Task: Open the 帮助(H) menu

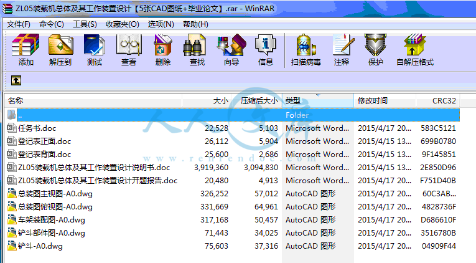Action: coord(195,24)
